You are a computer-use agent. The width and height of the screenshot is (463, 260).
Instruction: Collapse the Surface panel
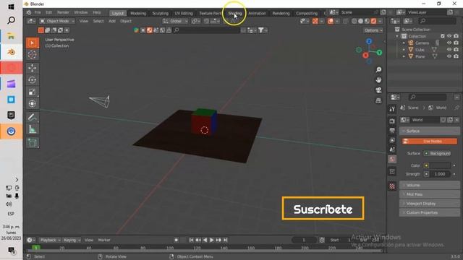pyautogui.click(x=430, y=131)
